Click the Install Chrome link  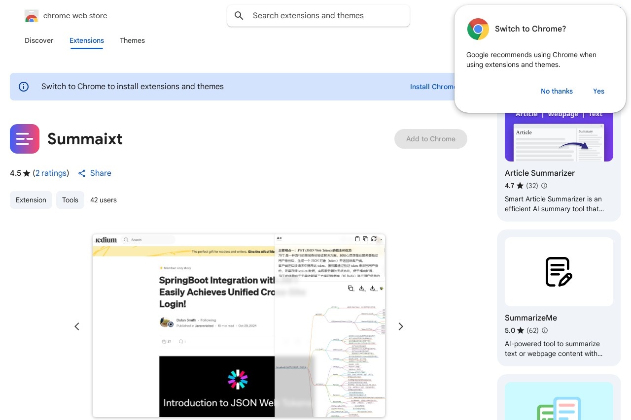(433, 87)
